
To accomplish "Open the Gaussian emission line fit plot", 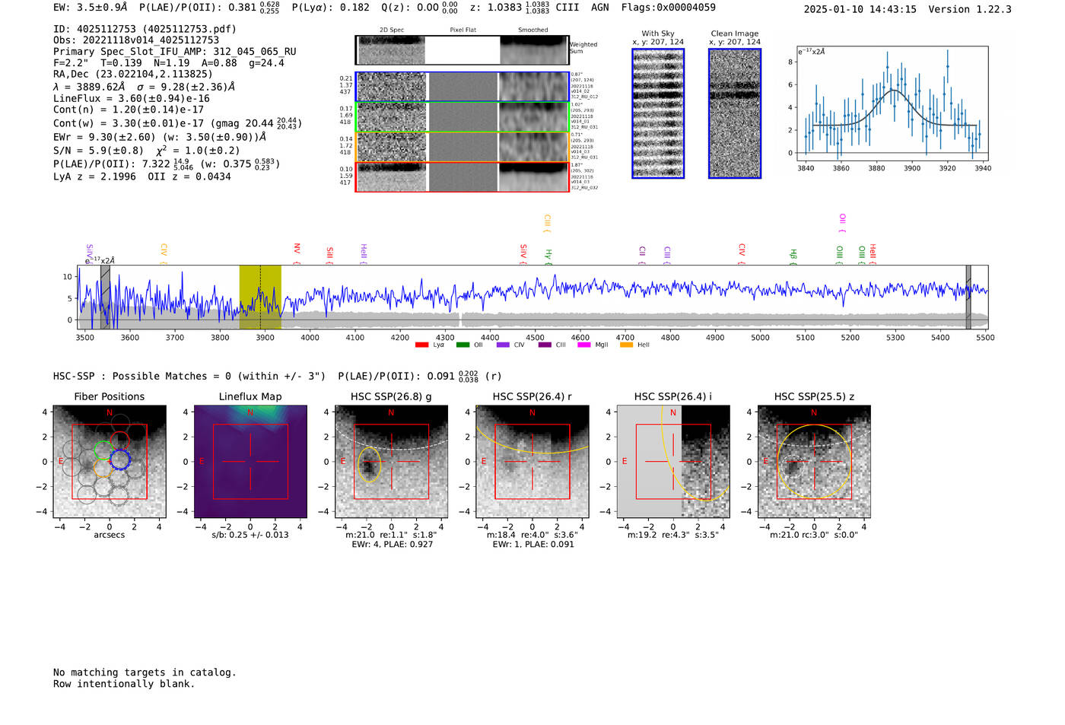I will coord(892,104).
